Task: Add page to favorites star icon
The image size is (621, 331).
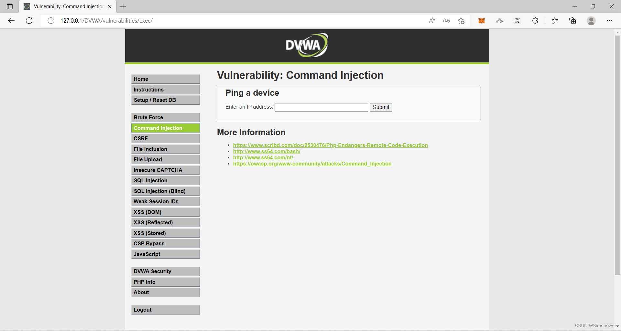Action: point(461,21)
